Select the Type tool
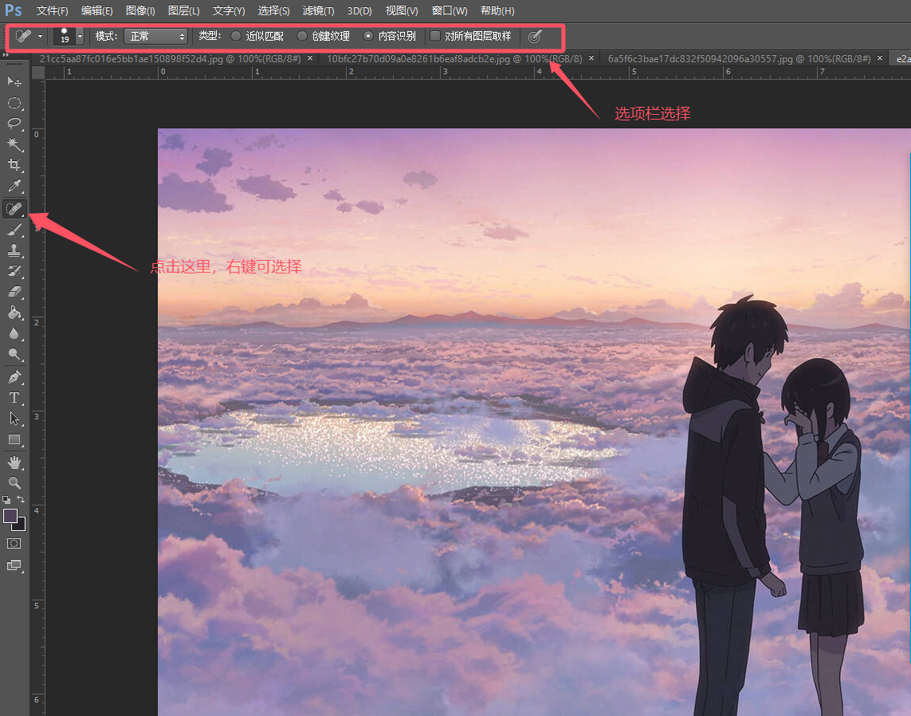Screen dimensions: 911x716 [x=14, y=398]
